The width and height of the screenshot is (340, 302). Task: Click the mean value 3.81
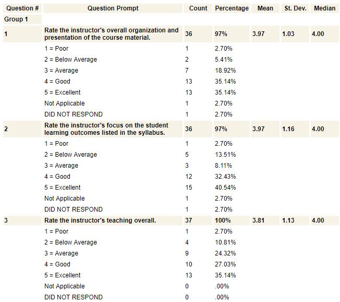[x=258, y=220]
